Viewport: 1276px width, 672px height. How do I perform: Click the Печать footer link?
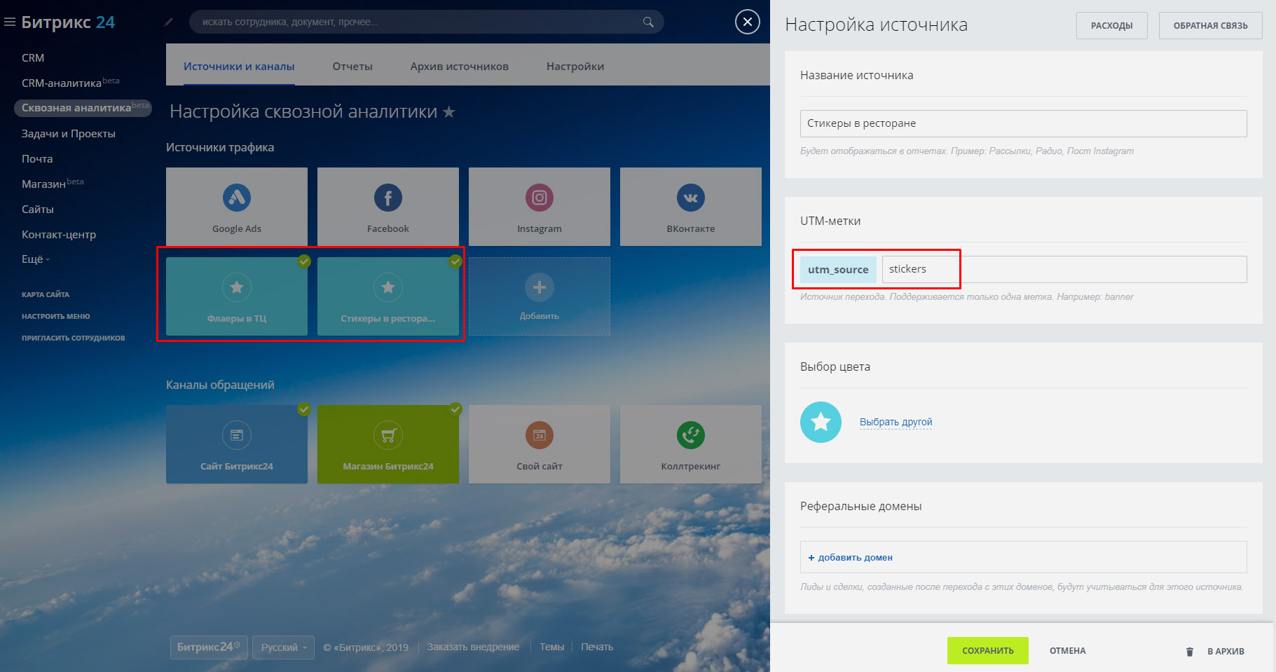[x=597, y=647]
